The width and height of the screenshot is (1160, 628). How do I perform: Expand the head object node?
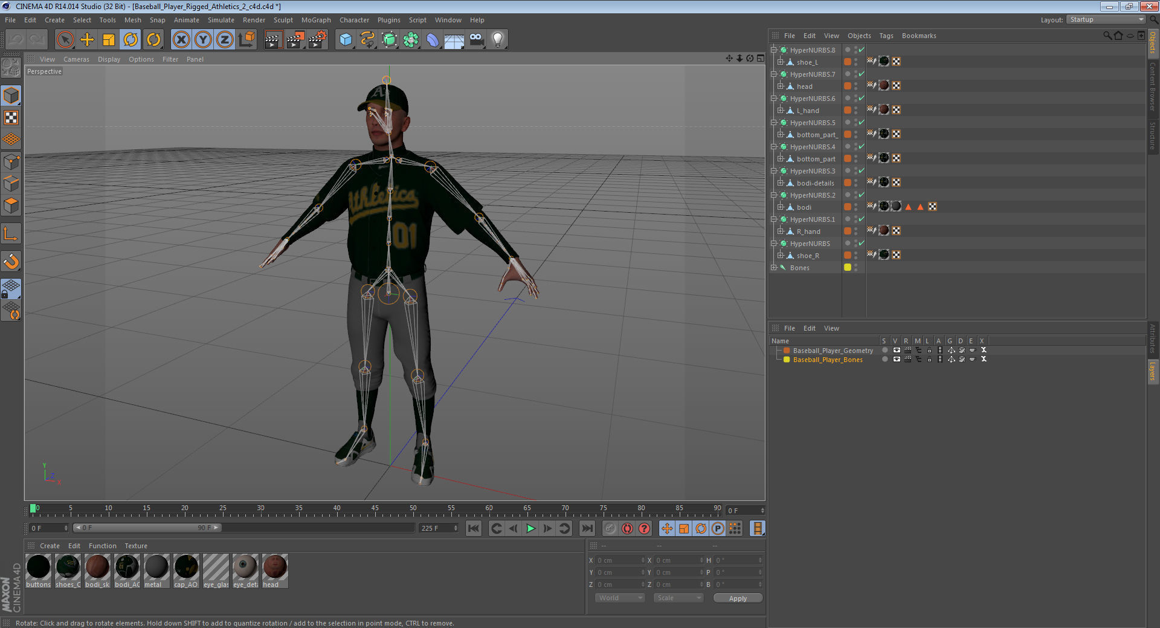781,86
